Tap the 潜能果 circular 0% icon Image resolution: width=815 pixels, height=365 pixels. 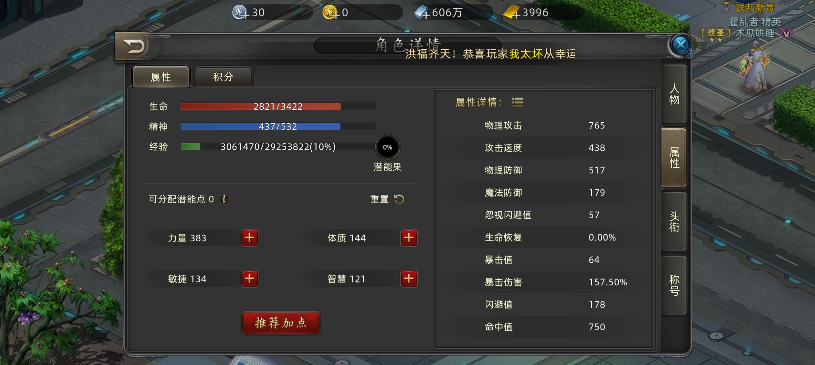tap(388, 147)
